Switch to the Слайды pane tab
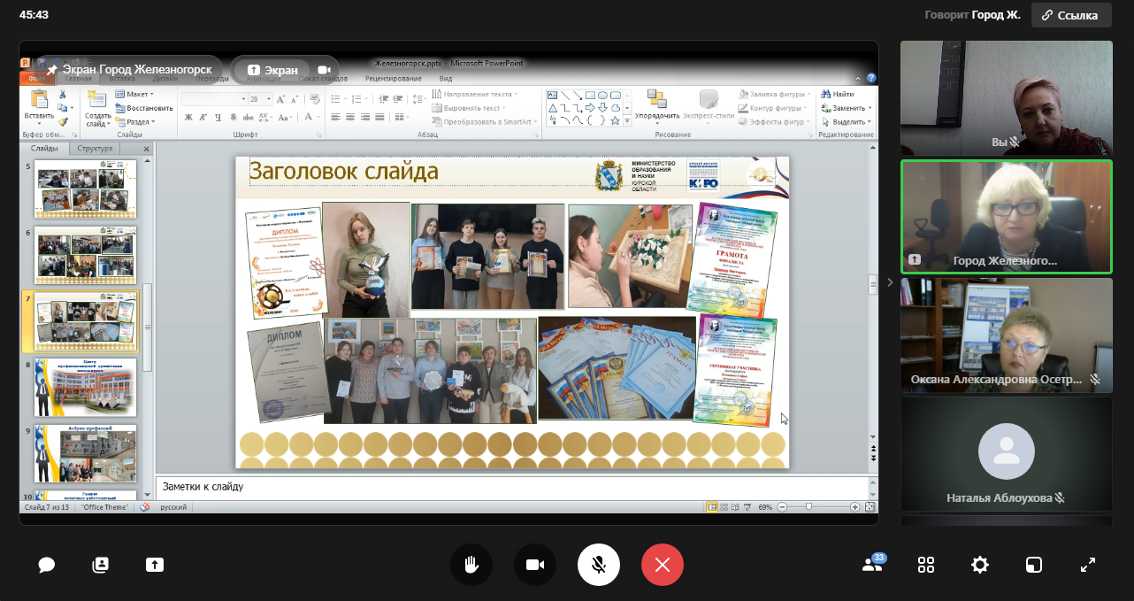 click(x=44, y=149)
